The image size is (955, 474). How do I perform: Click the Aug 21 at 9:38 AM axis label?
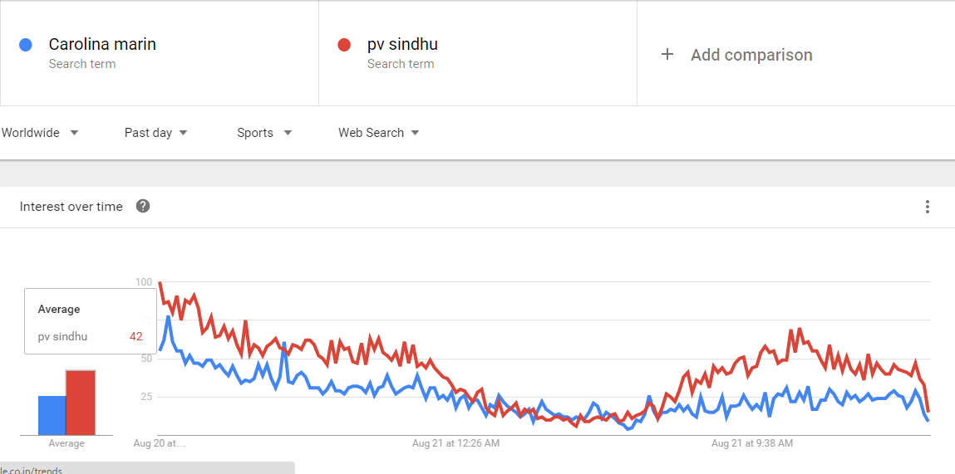click(751, 443)
